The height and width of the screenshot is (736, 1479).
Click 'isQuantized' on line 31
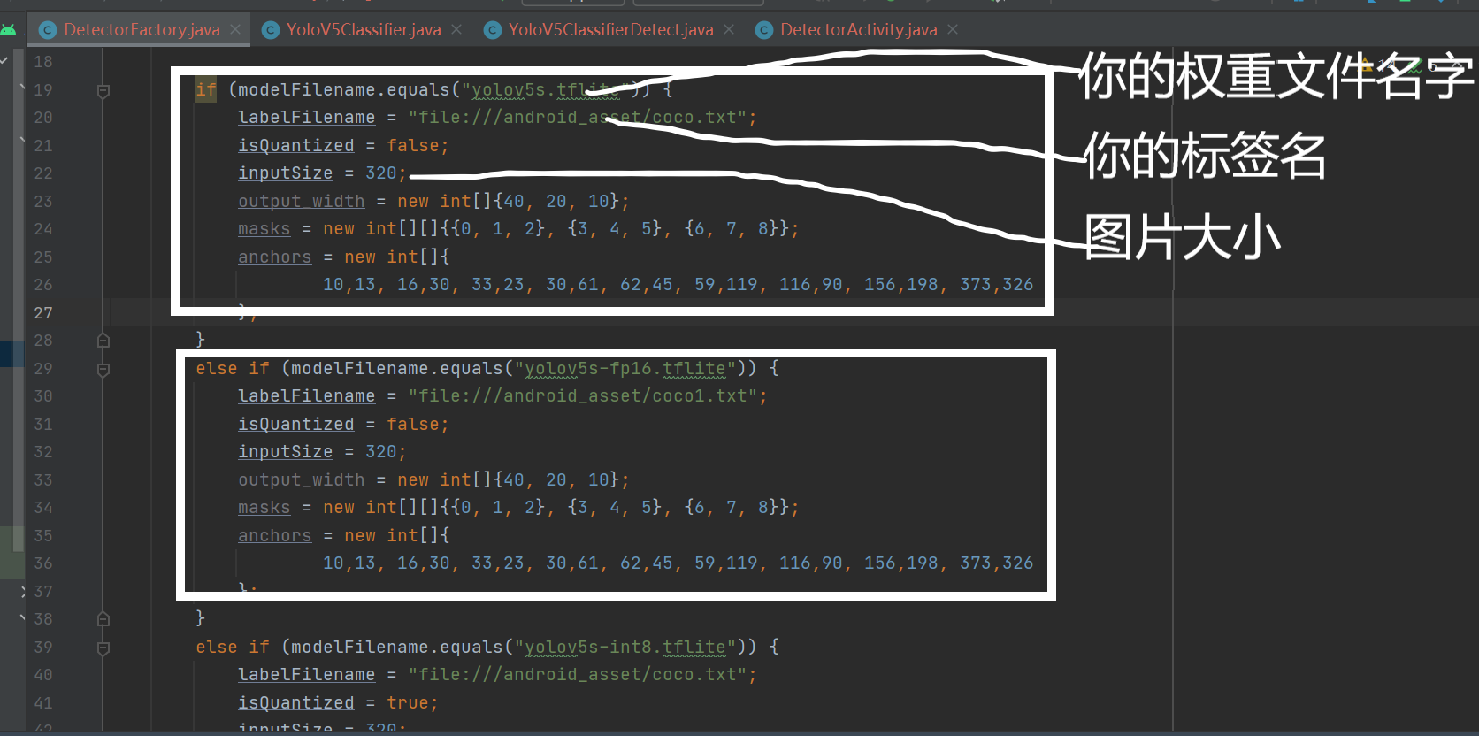[x=295, y=424]
